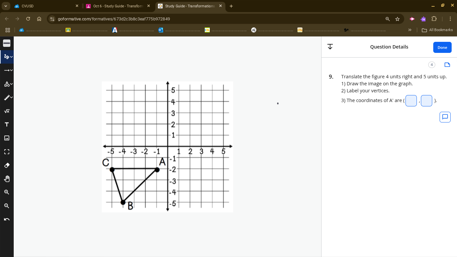Open the comment bubble on question 9
Image resolution: width=457 pixels, height=257 pixels.
pyautogui.click(x=445, y=117)
